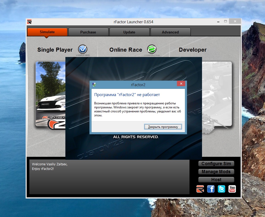265x217 pixels.
Task: Open the YouTube channel icon
Action: (232, 189)
